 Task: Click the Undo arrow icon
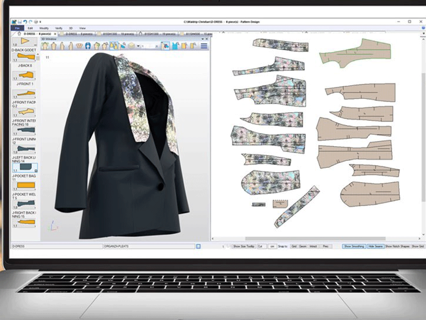pos(26,22)
